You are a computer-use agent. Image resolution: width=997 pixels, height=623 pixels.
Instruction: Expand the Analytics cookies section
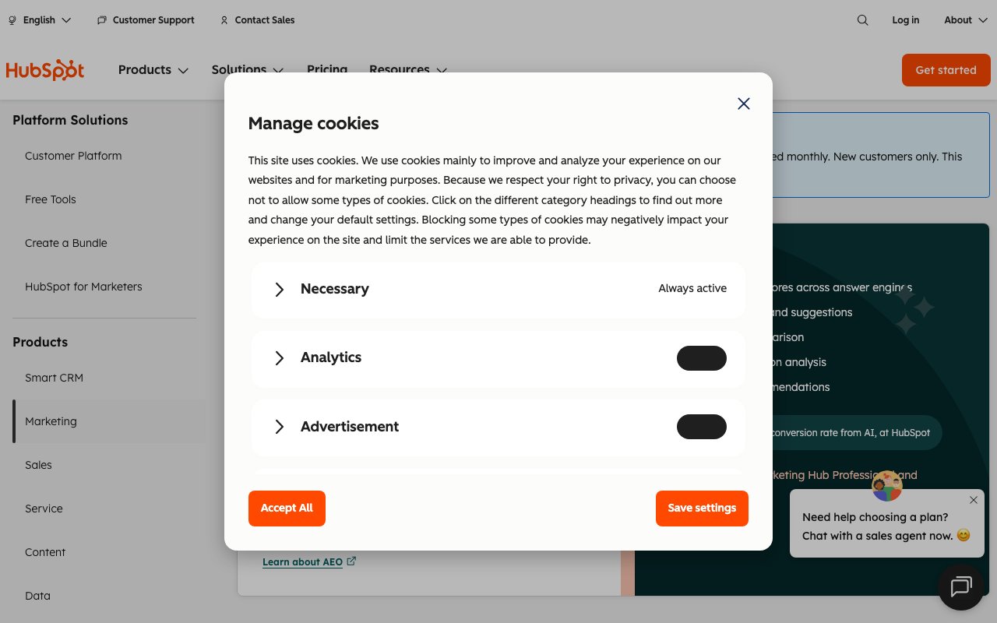click(280, 358)
